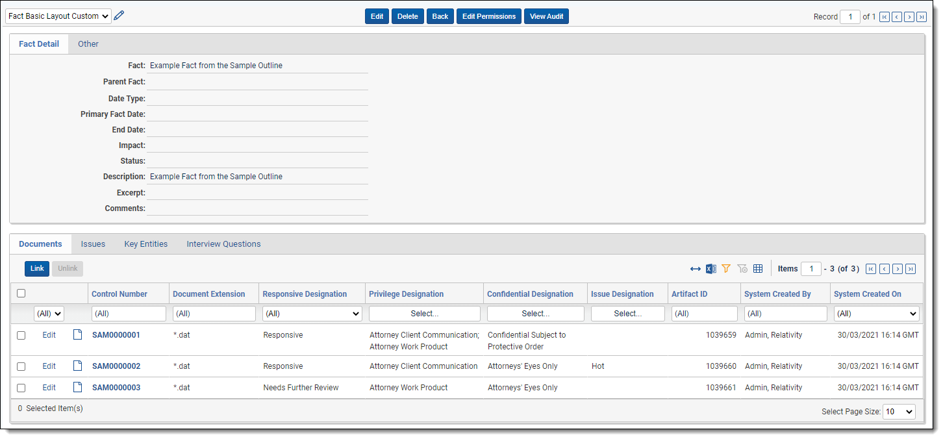This screenshot has height=439, width=943.
Task: Open the Other tab
Action: 88,44
